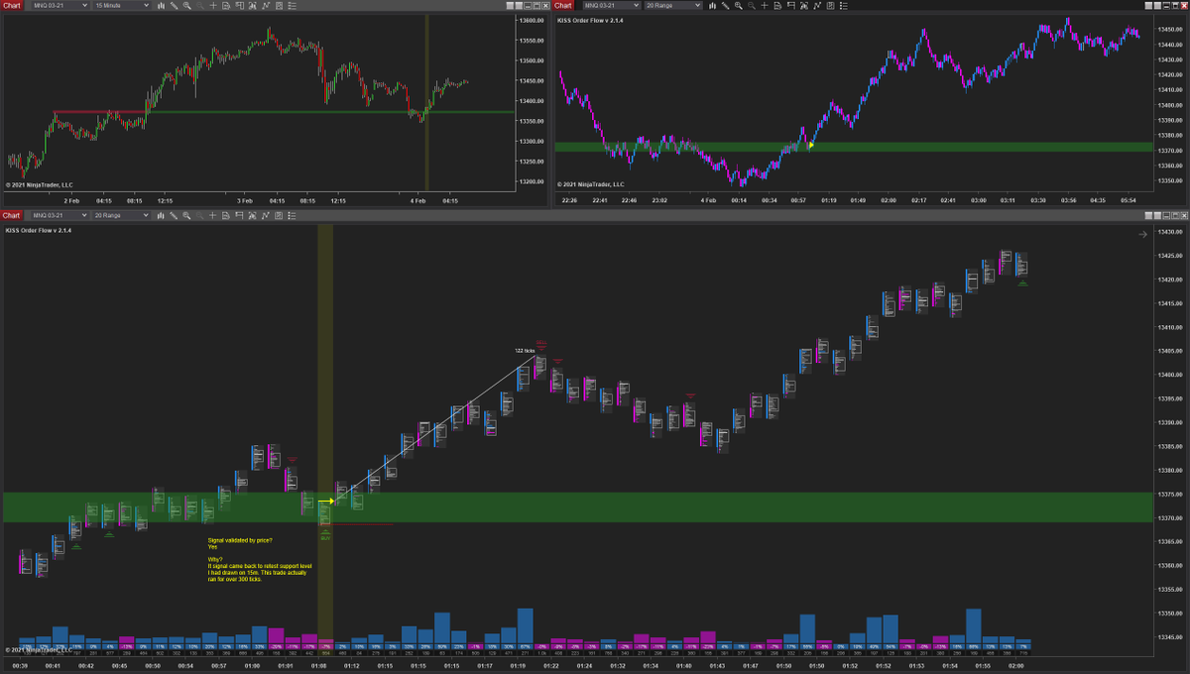The width and height of the screenshot is (1190, 674).
Task: Open Properties on upper 20 Range chart
Action: pos(843,5)
